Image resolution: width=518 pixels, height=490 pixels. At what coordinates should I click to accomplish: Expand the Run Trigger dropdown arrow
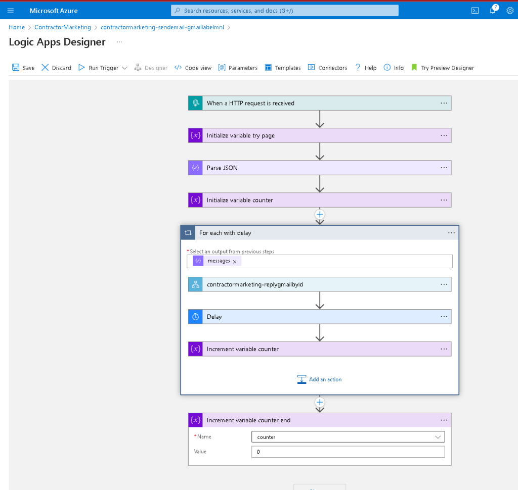(124, 68)
